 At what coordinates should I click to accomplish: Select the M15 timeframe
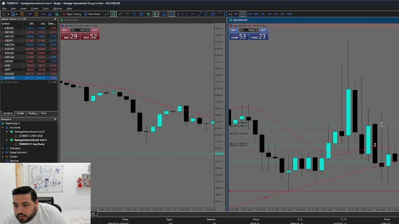pos(249,14)
